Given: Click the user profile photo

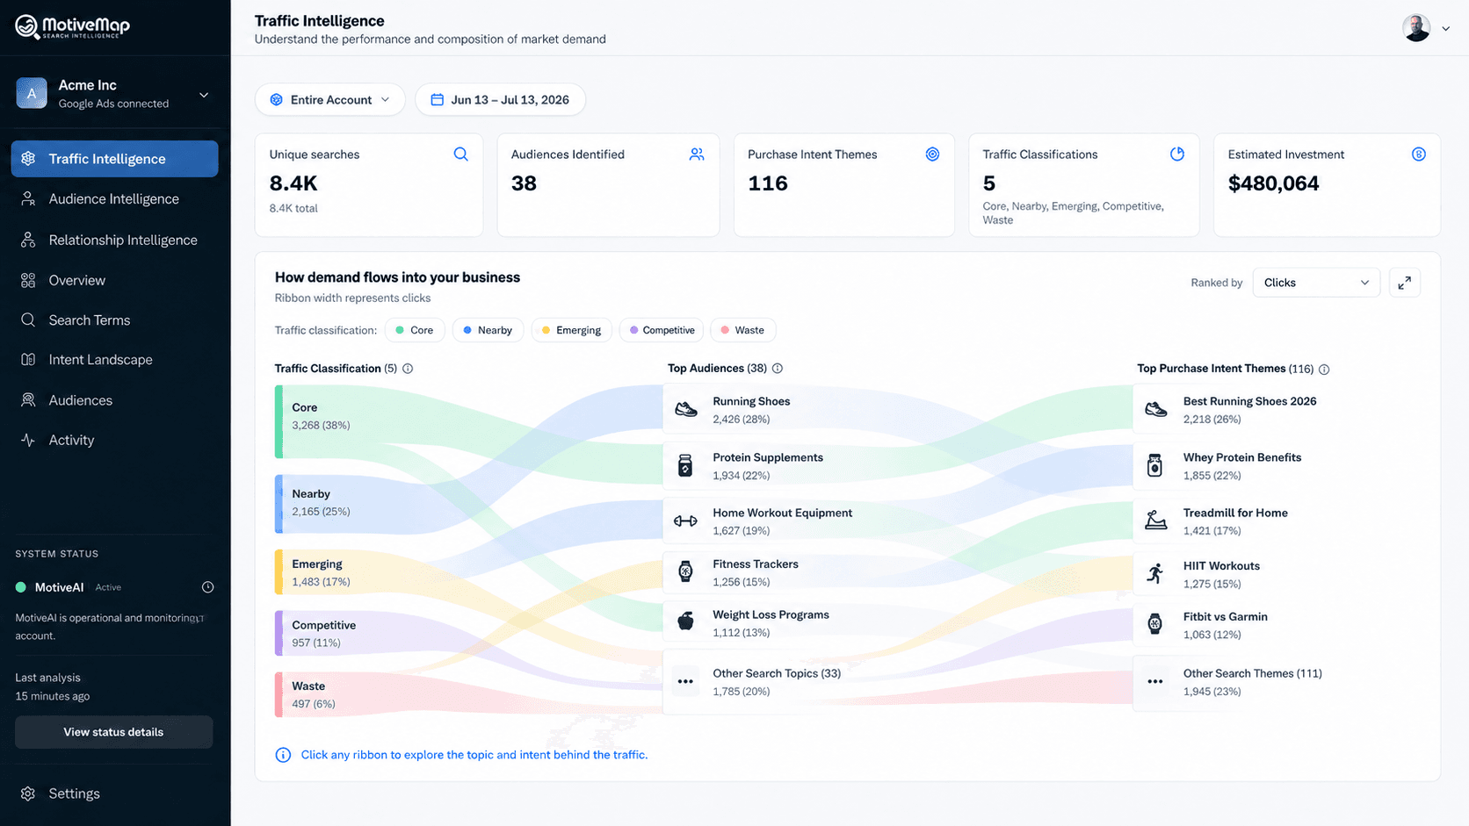Looking at the screenshot, I should click(1416, 28).
